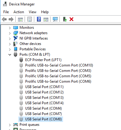Viewport: 121px width, 130px height.
Task: Select Prolific USB-to-Serial Comm Port (COM5)
Action: 58,76
